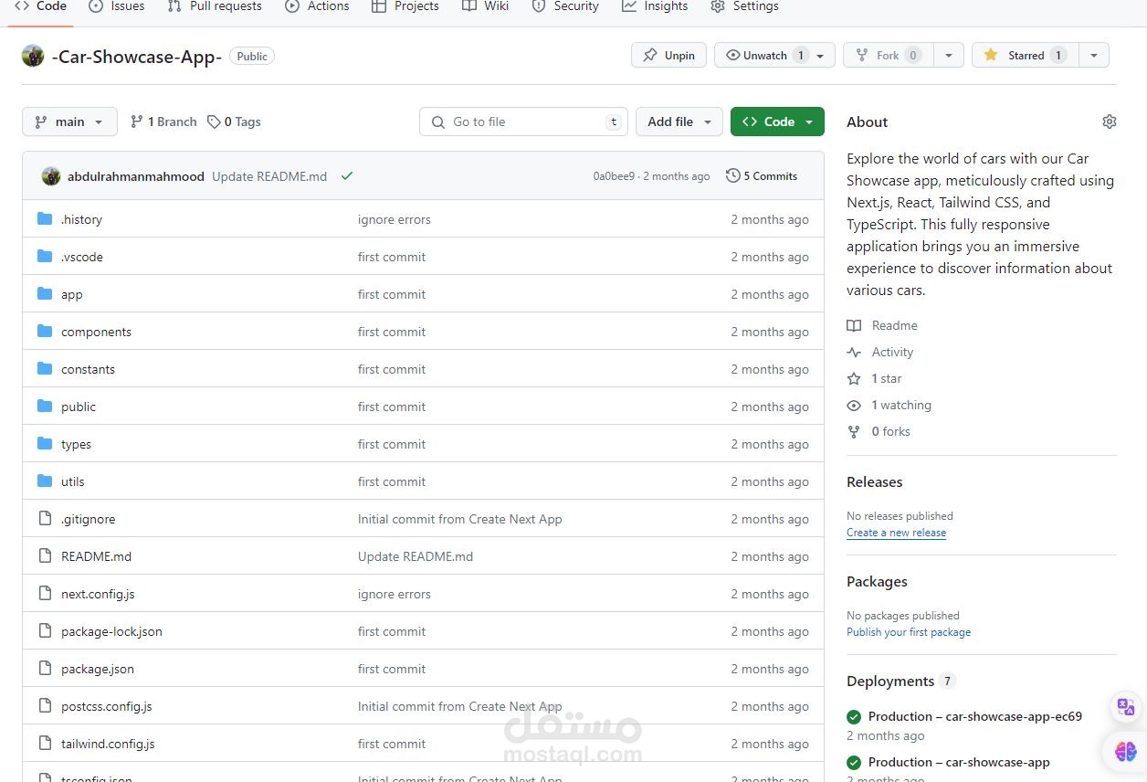Screen dimensions: 1147x782
Task: View the 0 Tags link
Action: coord(234,122)
